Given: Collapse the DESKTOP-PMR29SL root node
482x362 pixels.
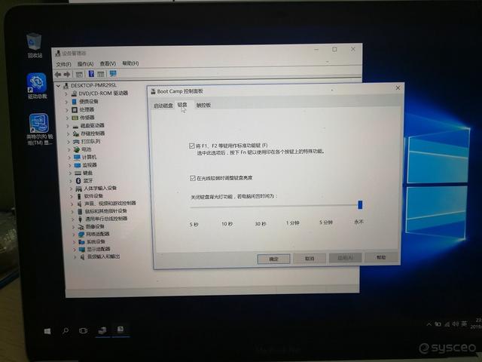Looking at the screenshot, I should 58,86.
